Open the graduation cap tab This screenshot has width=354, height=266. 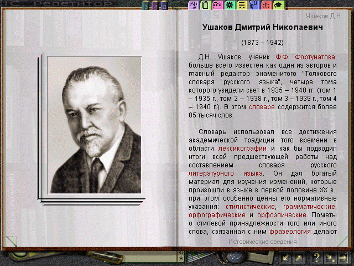click(x=279, y=5)
